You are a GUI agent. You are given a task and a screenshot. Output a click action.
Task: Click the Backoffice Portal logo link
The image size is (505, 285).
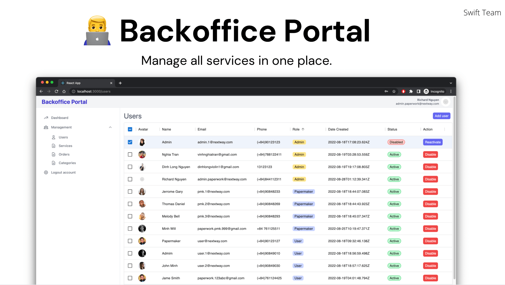click(x=64, y=102)
